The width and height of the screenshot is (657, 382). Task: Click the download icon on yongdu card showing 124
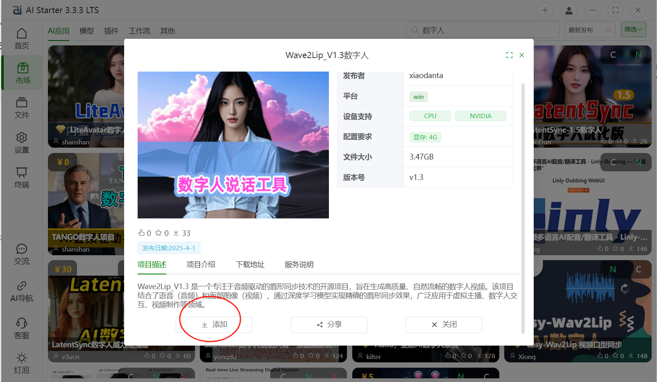(x=326, y=355)
